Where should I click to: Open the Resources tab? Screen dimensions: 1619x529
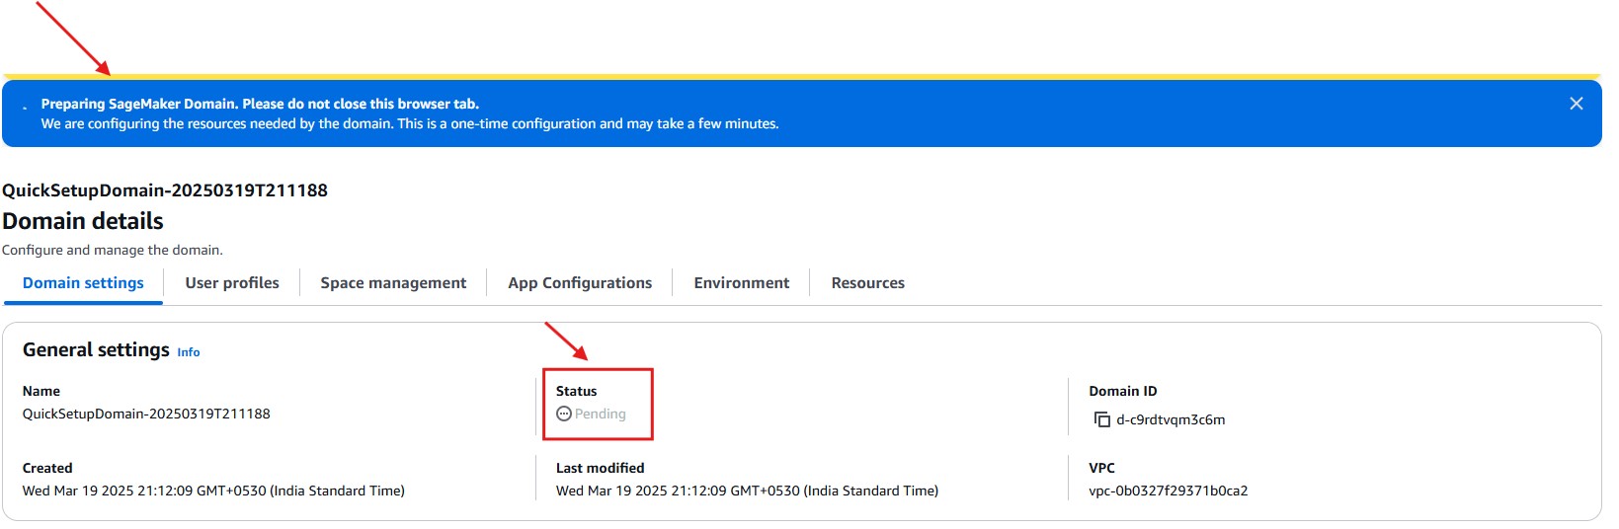coord(867,283)
